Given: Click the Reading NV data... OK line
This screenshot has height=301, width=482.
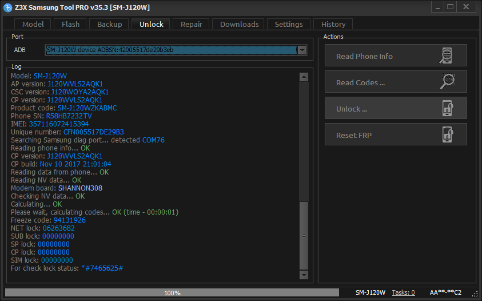Looking at the screenshot, I should (x=46, y=180).
